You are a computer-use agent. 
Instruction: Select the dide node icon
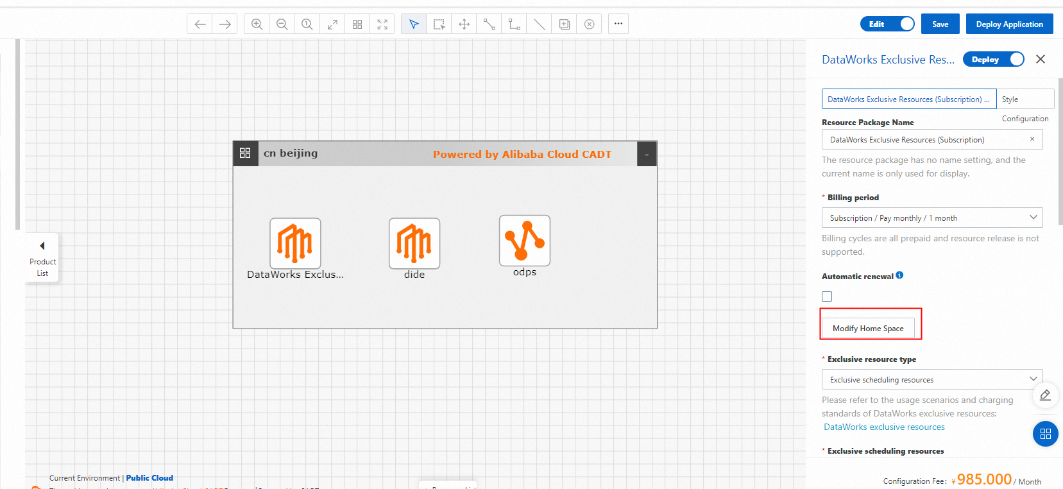click(414, 243)
